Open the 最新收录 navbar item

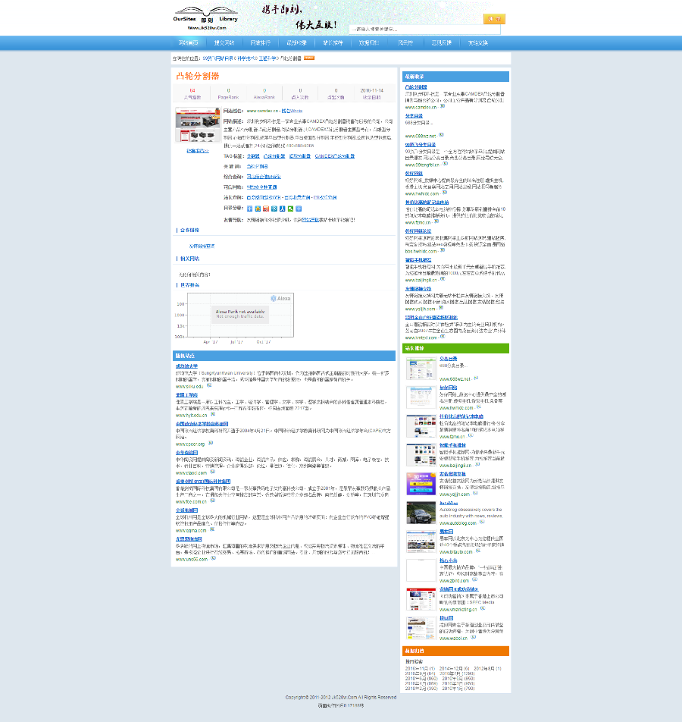coord(296,42)
